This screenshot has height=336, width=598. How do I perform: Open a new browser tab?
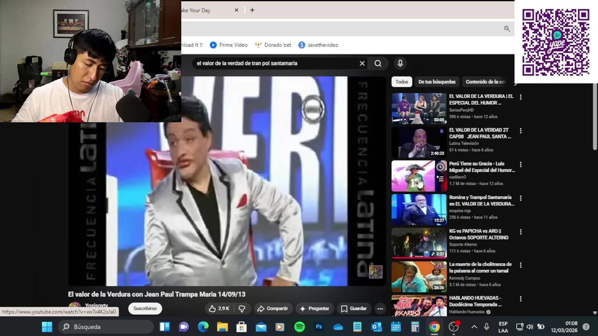[x=252, y=10]
